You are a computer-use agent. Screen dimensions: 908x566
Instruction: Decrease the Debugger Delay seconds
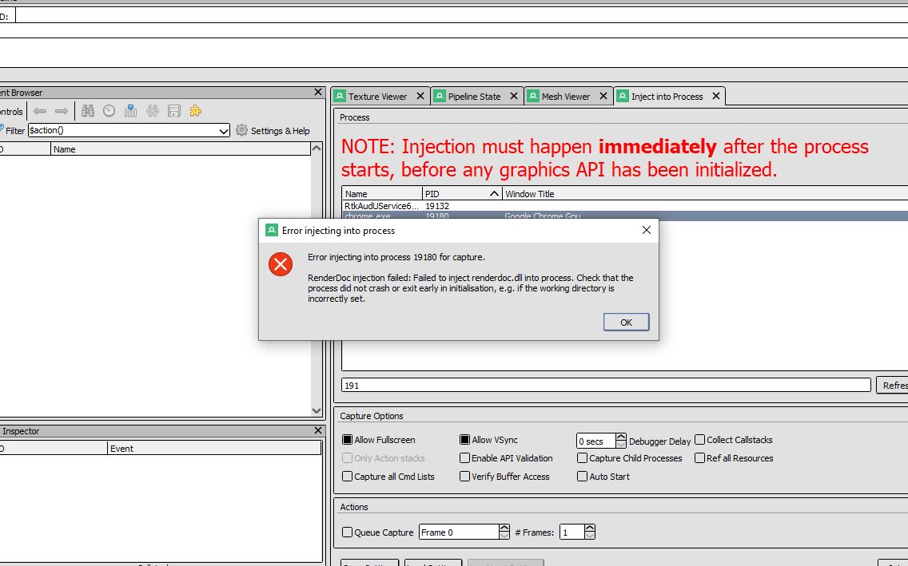point(621,445)
